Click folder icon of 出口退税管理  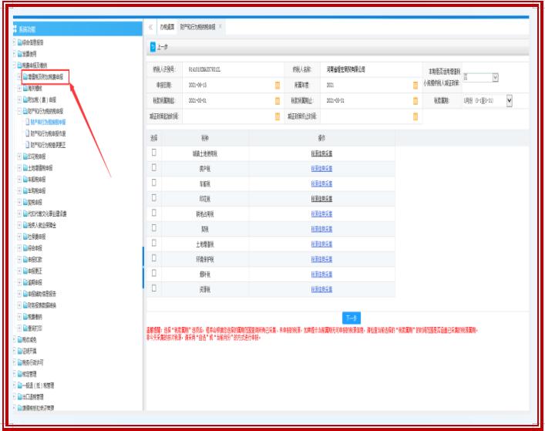[19, 396]
